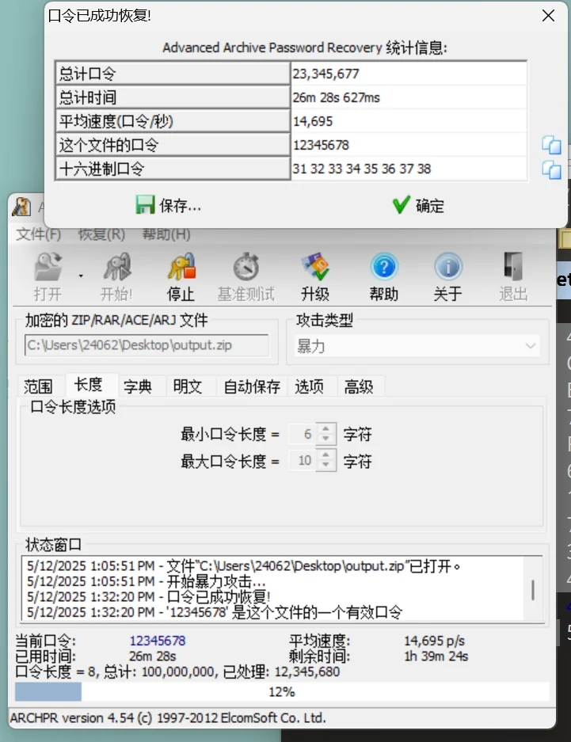The image size is (571, 742).
Task: Copy the 十六进制口令 hex password
Action: 551,169
